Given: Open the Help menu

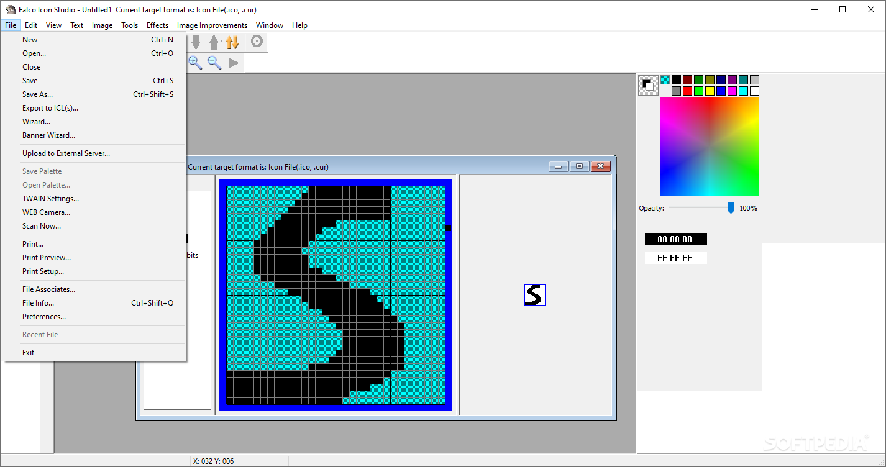Looking at the screenshot, I should click(300, 25).
